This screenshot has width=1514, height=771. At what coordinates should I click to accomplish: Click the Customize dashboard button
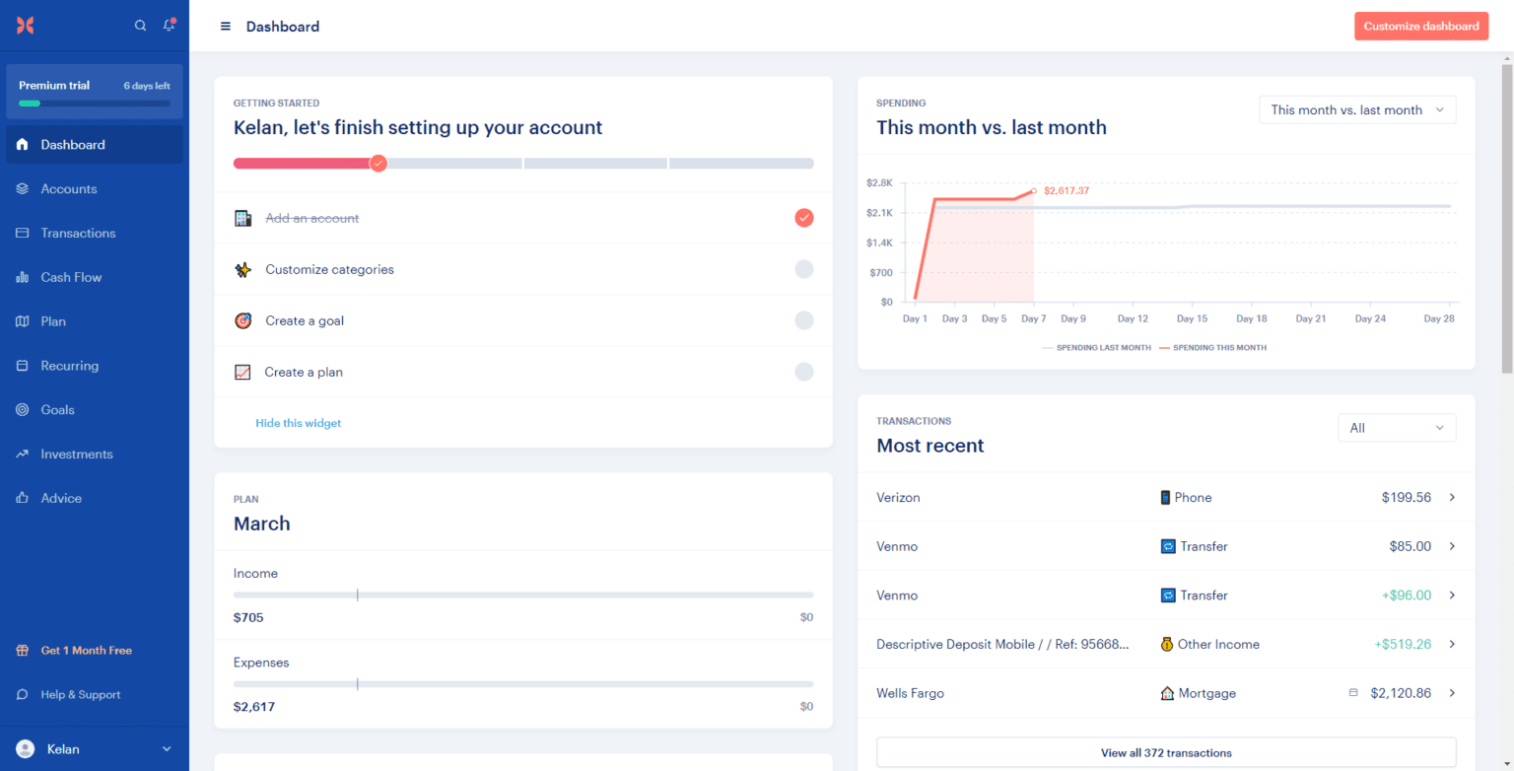pyautogui.click(x=1421, y=26)
